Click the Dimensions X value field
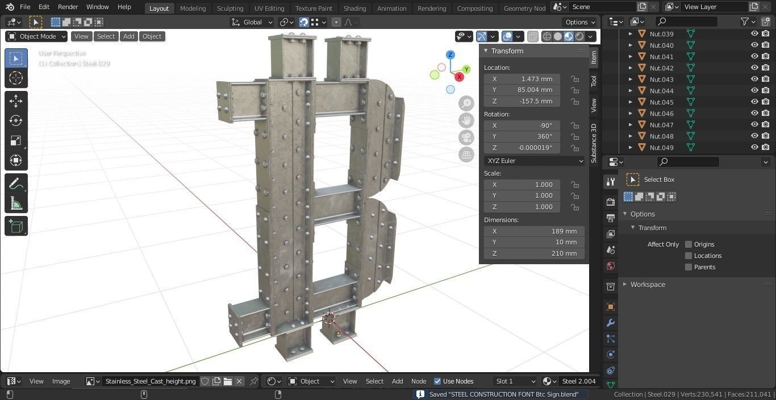776x400 pixels. (534, 231)
